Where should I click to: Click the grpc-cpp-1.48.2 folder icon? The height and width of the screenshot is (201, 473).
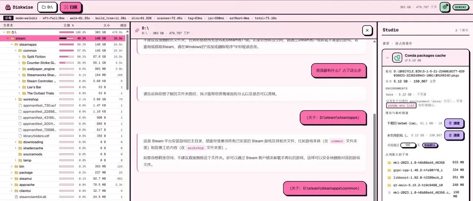(389, 170)
